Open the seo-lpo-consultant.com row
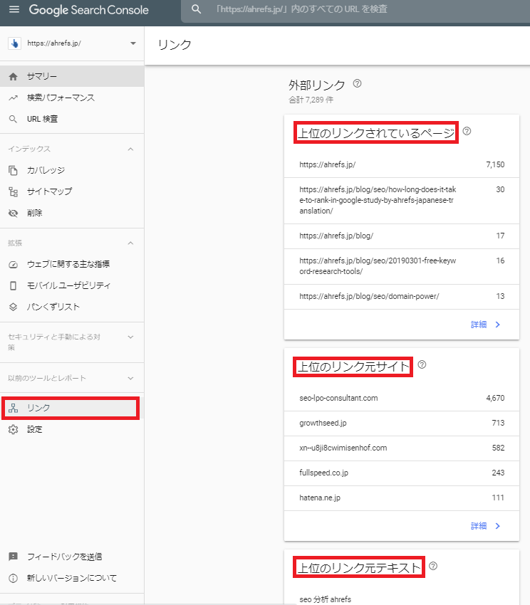Viewport: 530px width, 605px height. (402, 398)
